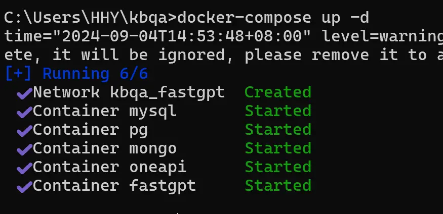Viewport: 443px width, 214px height.
Task: Click the checkmark next to Container mongo
Action: 24,150
